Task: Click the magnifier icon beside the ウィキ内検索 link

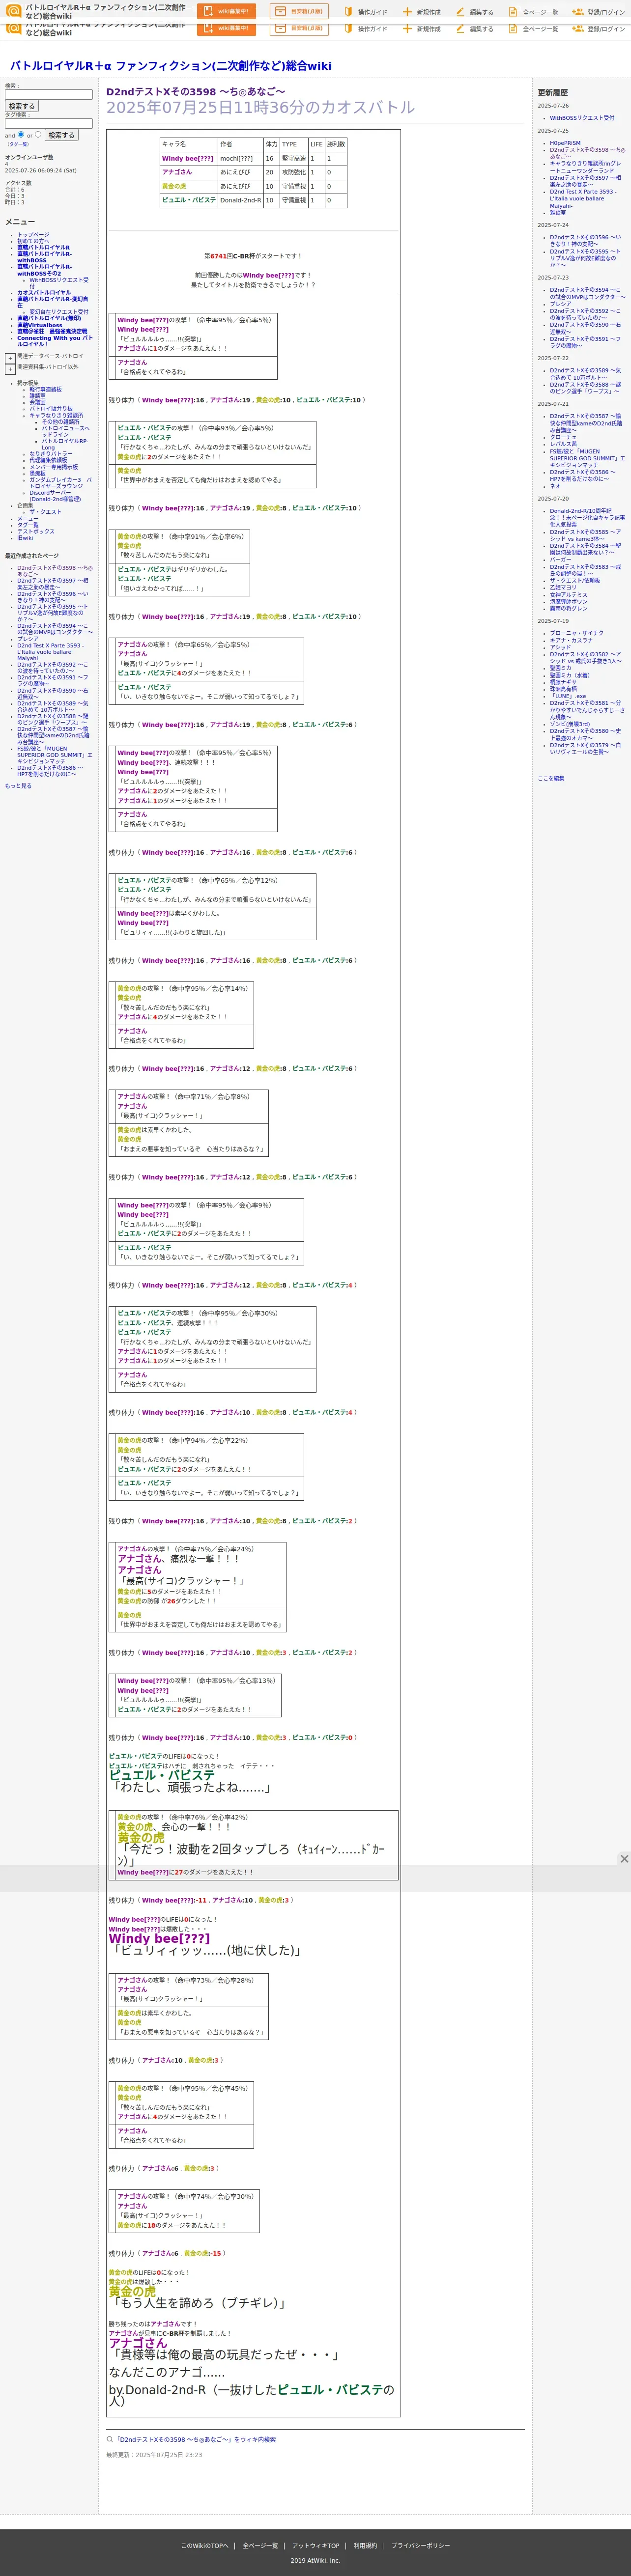Action: (x=110, y=2439)
